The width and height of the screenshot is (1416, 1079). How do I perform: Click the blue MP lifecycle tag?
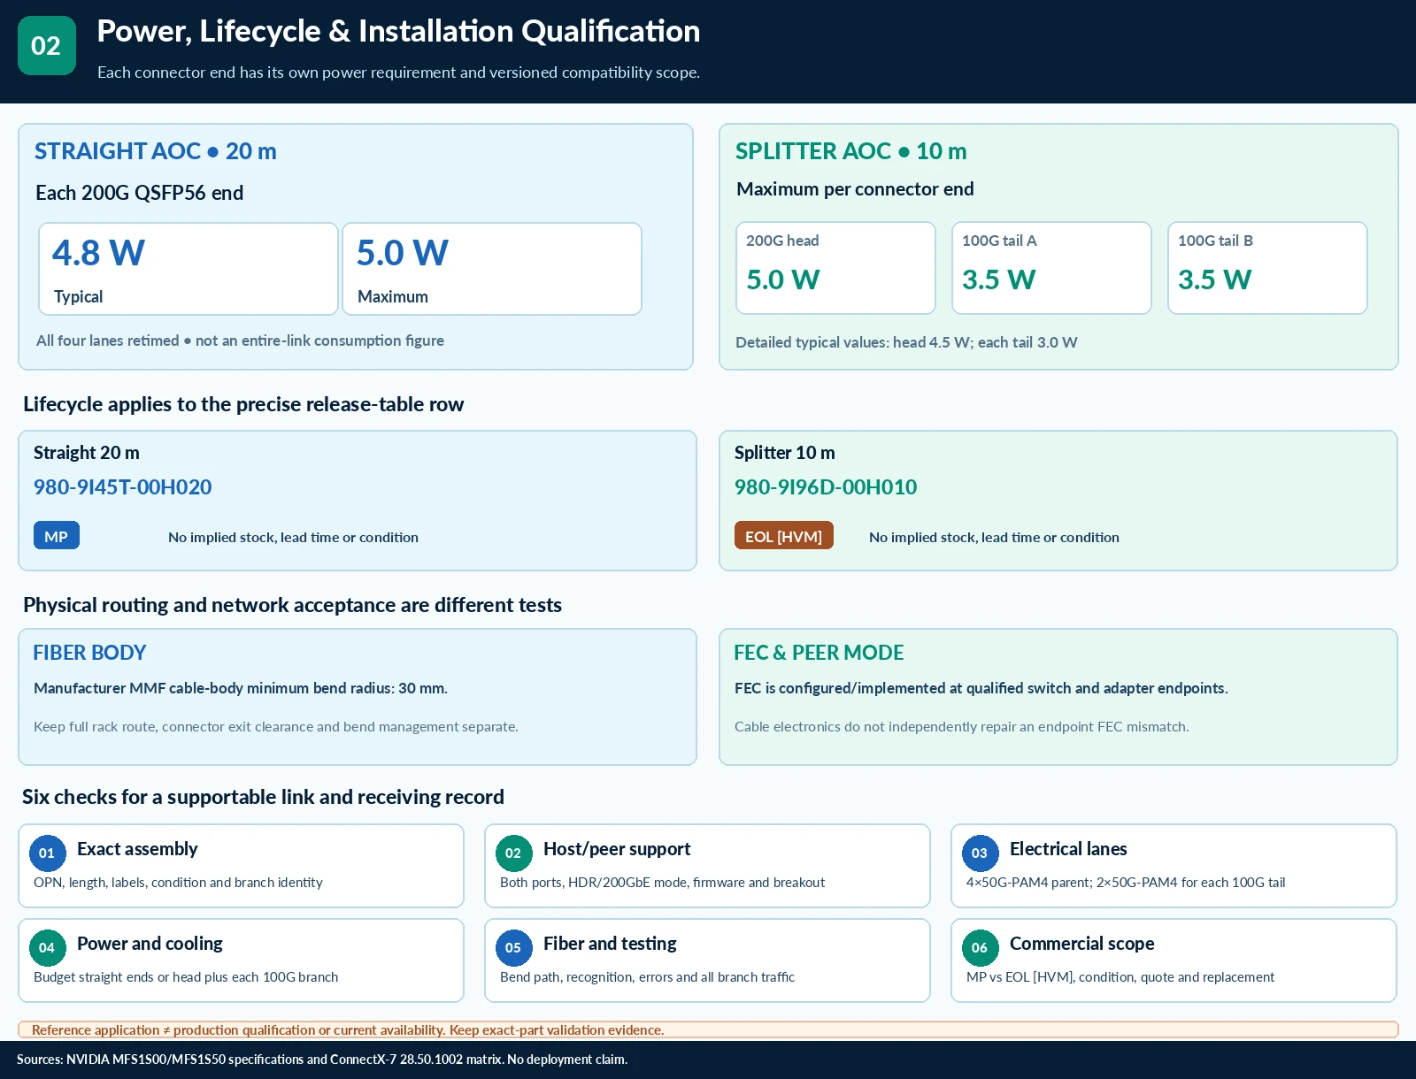57,536
